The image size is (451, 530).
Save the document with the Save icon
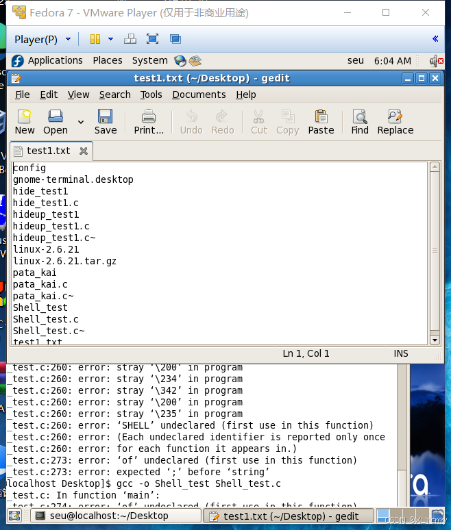[106, 122]
